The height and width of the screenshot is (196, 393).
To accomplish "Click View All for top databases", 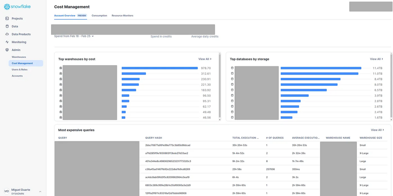I will click(x=376, y=59).
